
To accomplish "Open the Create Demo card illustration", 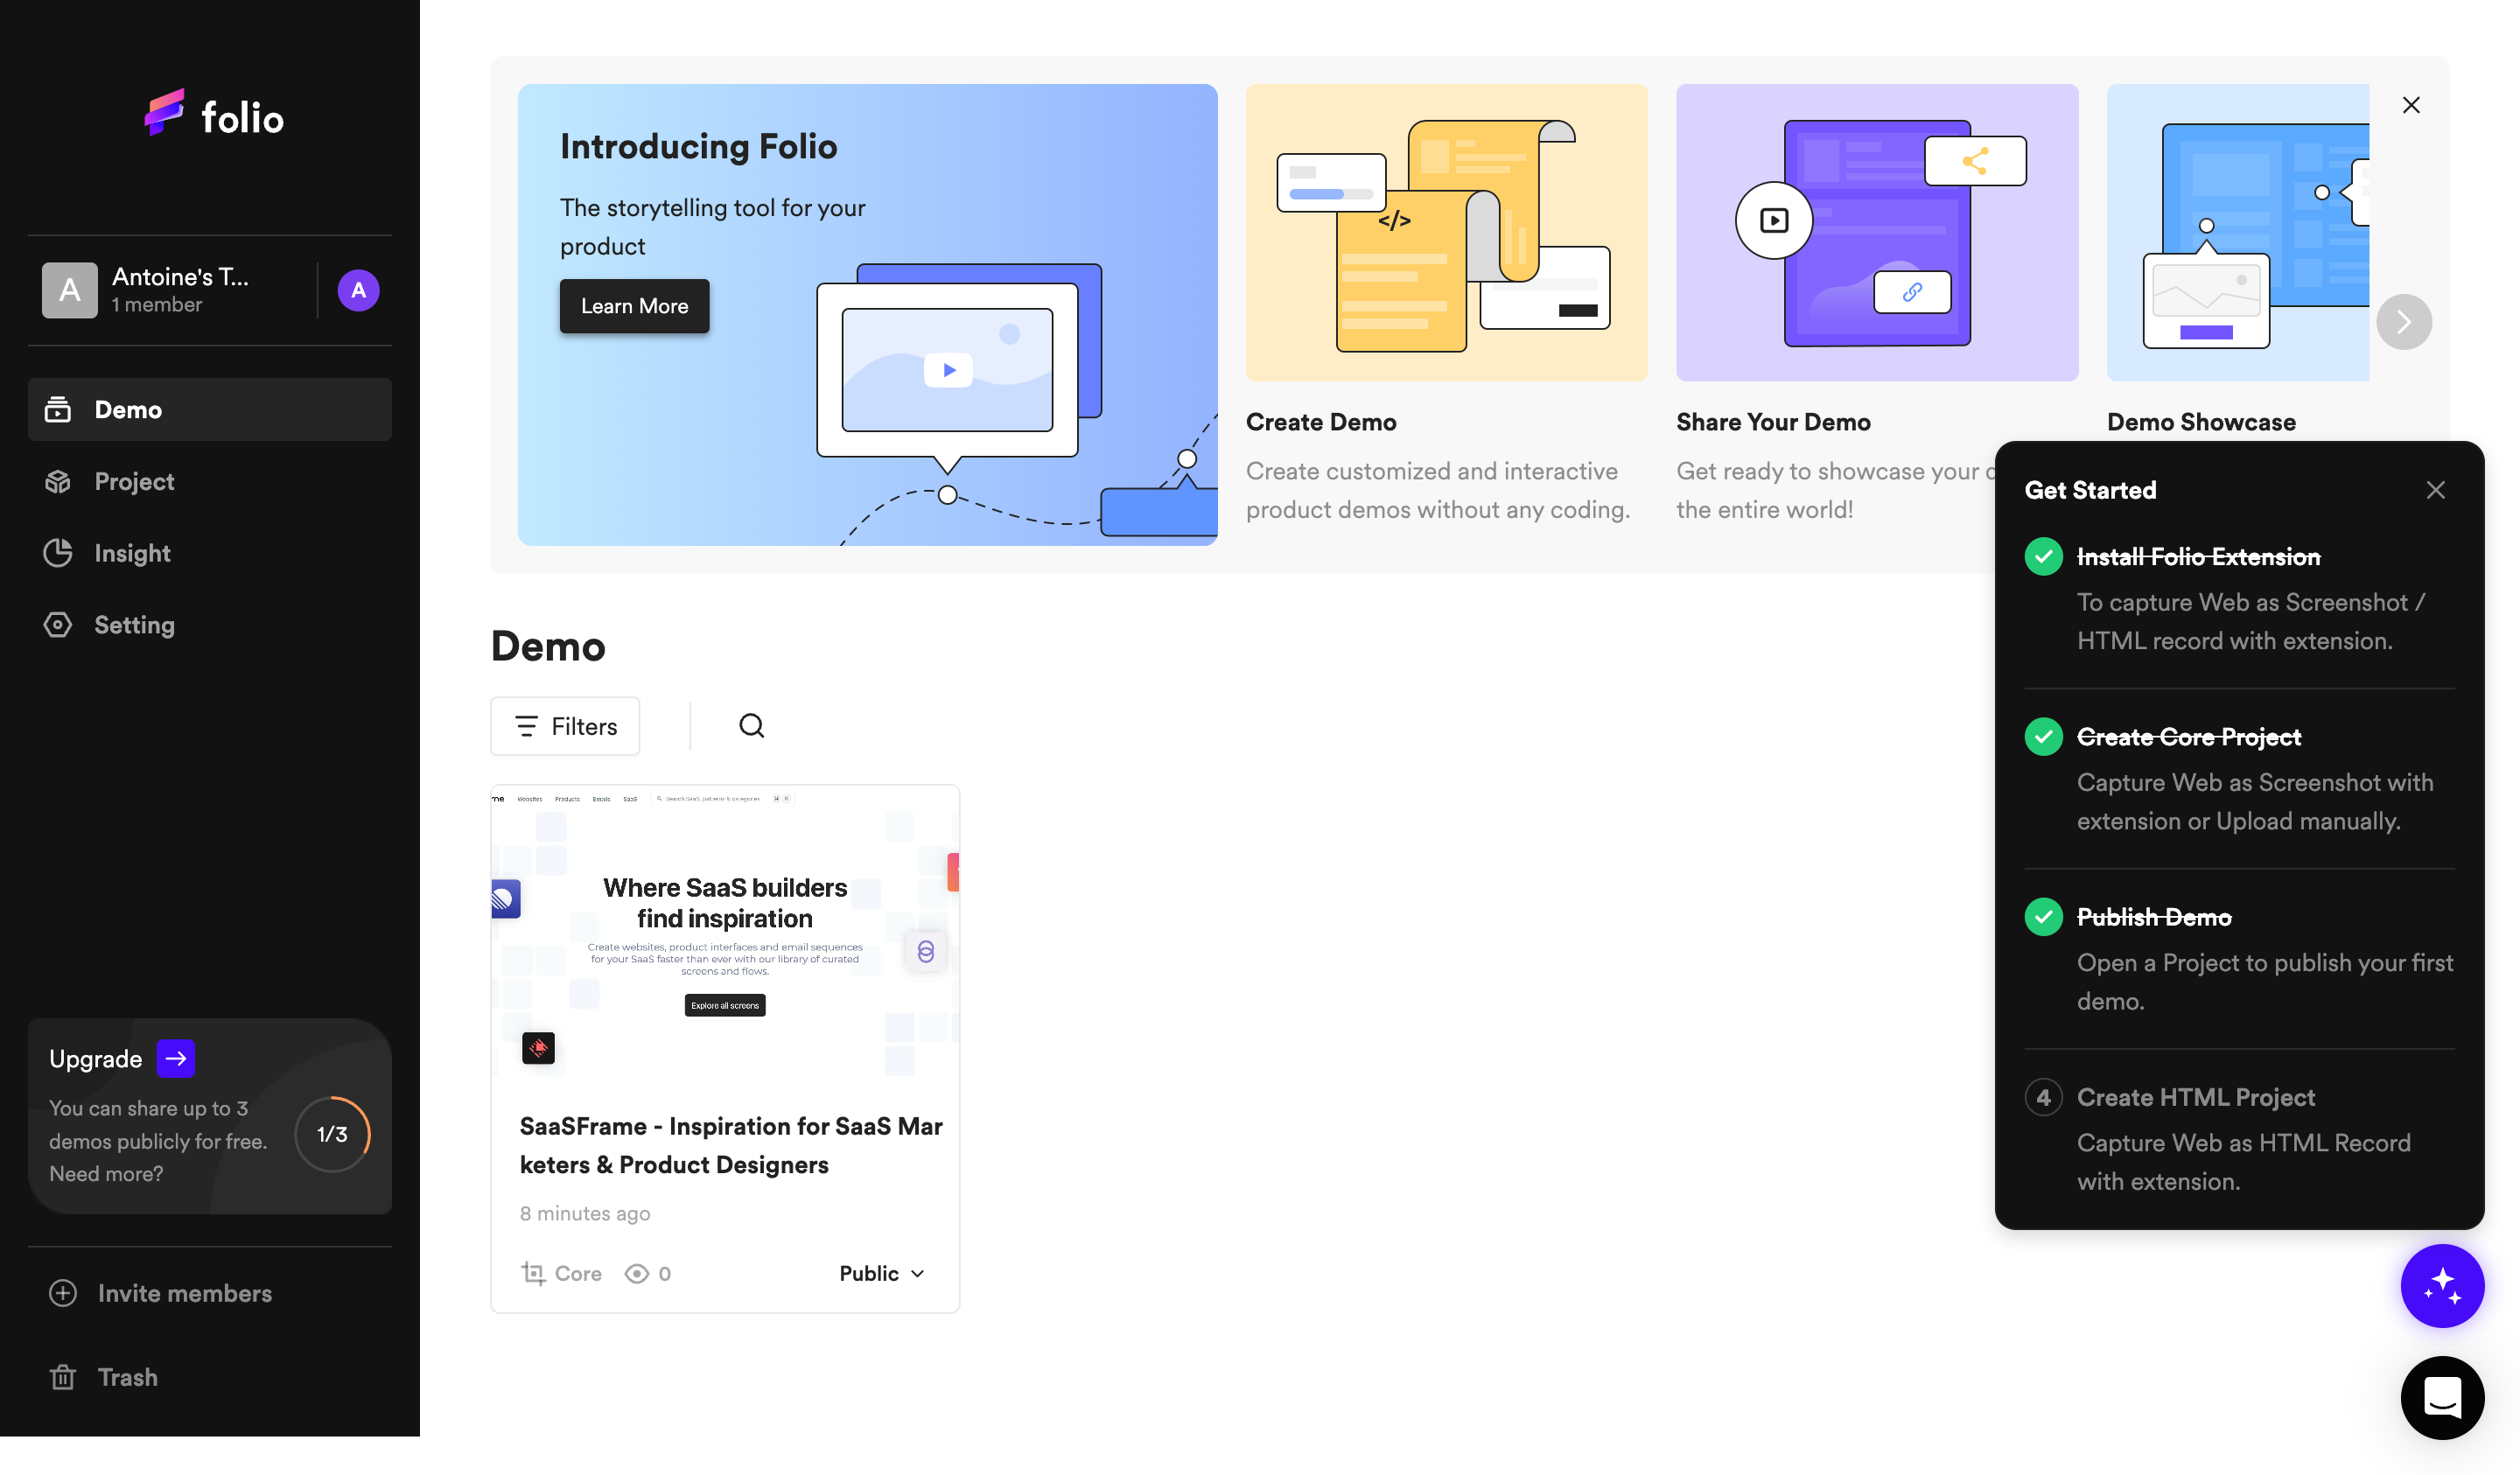I will (x=1446, y=232).
